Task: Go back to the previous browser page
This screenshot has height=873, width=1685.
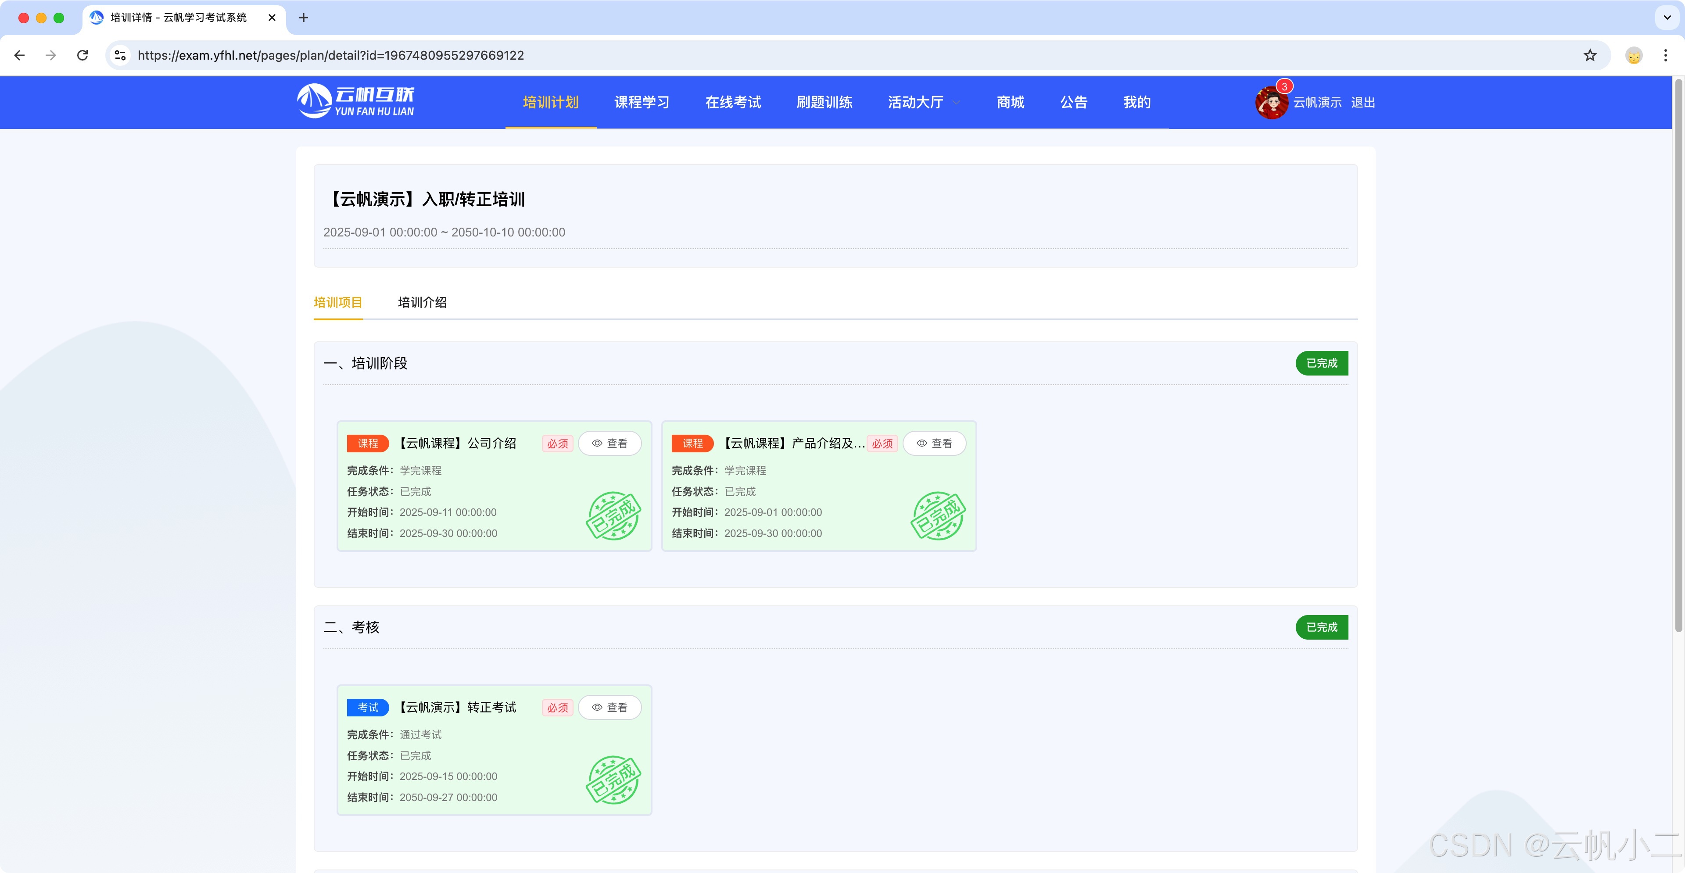Action: click(20, 56)
